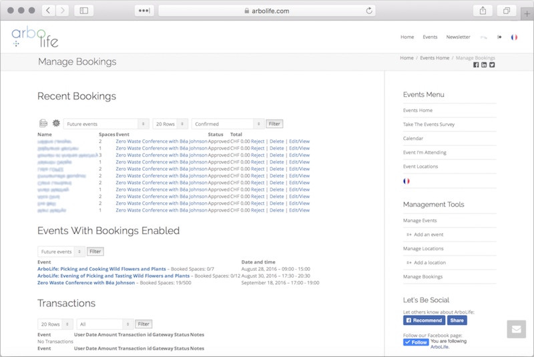Open ArboLife: Picking and Cooking Wild Flowers and Plants
534x357 pixels.
pyautogui.click(x=101, y=269)
